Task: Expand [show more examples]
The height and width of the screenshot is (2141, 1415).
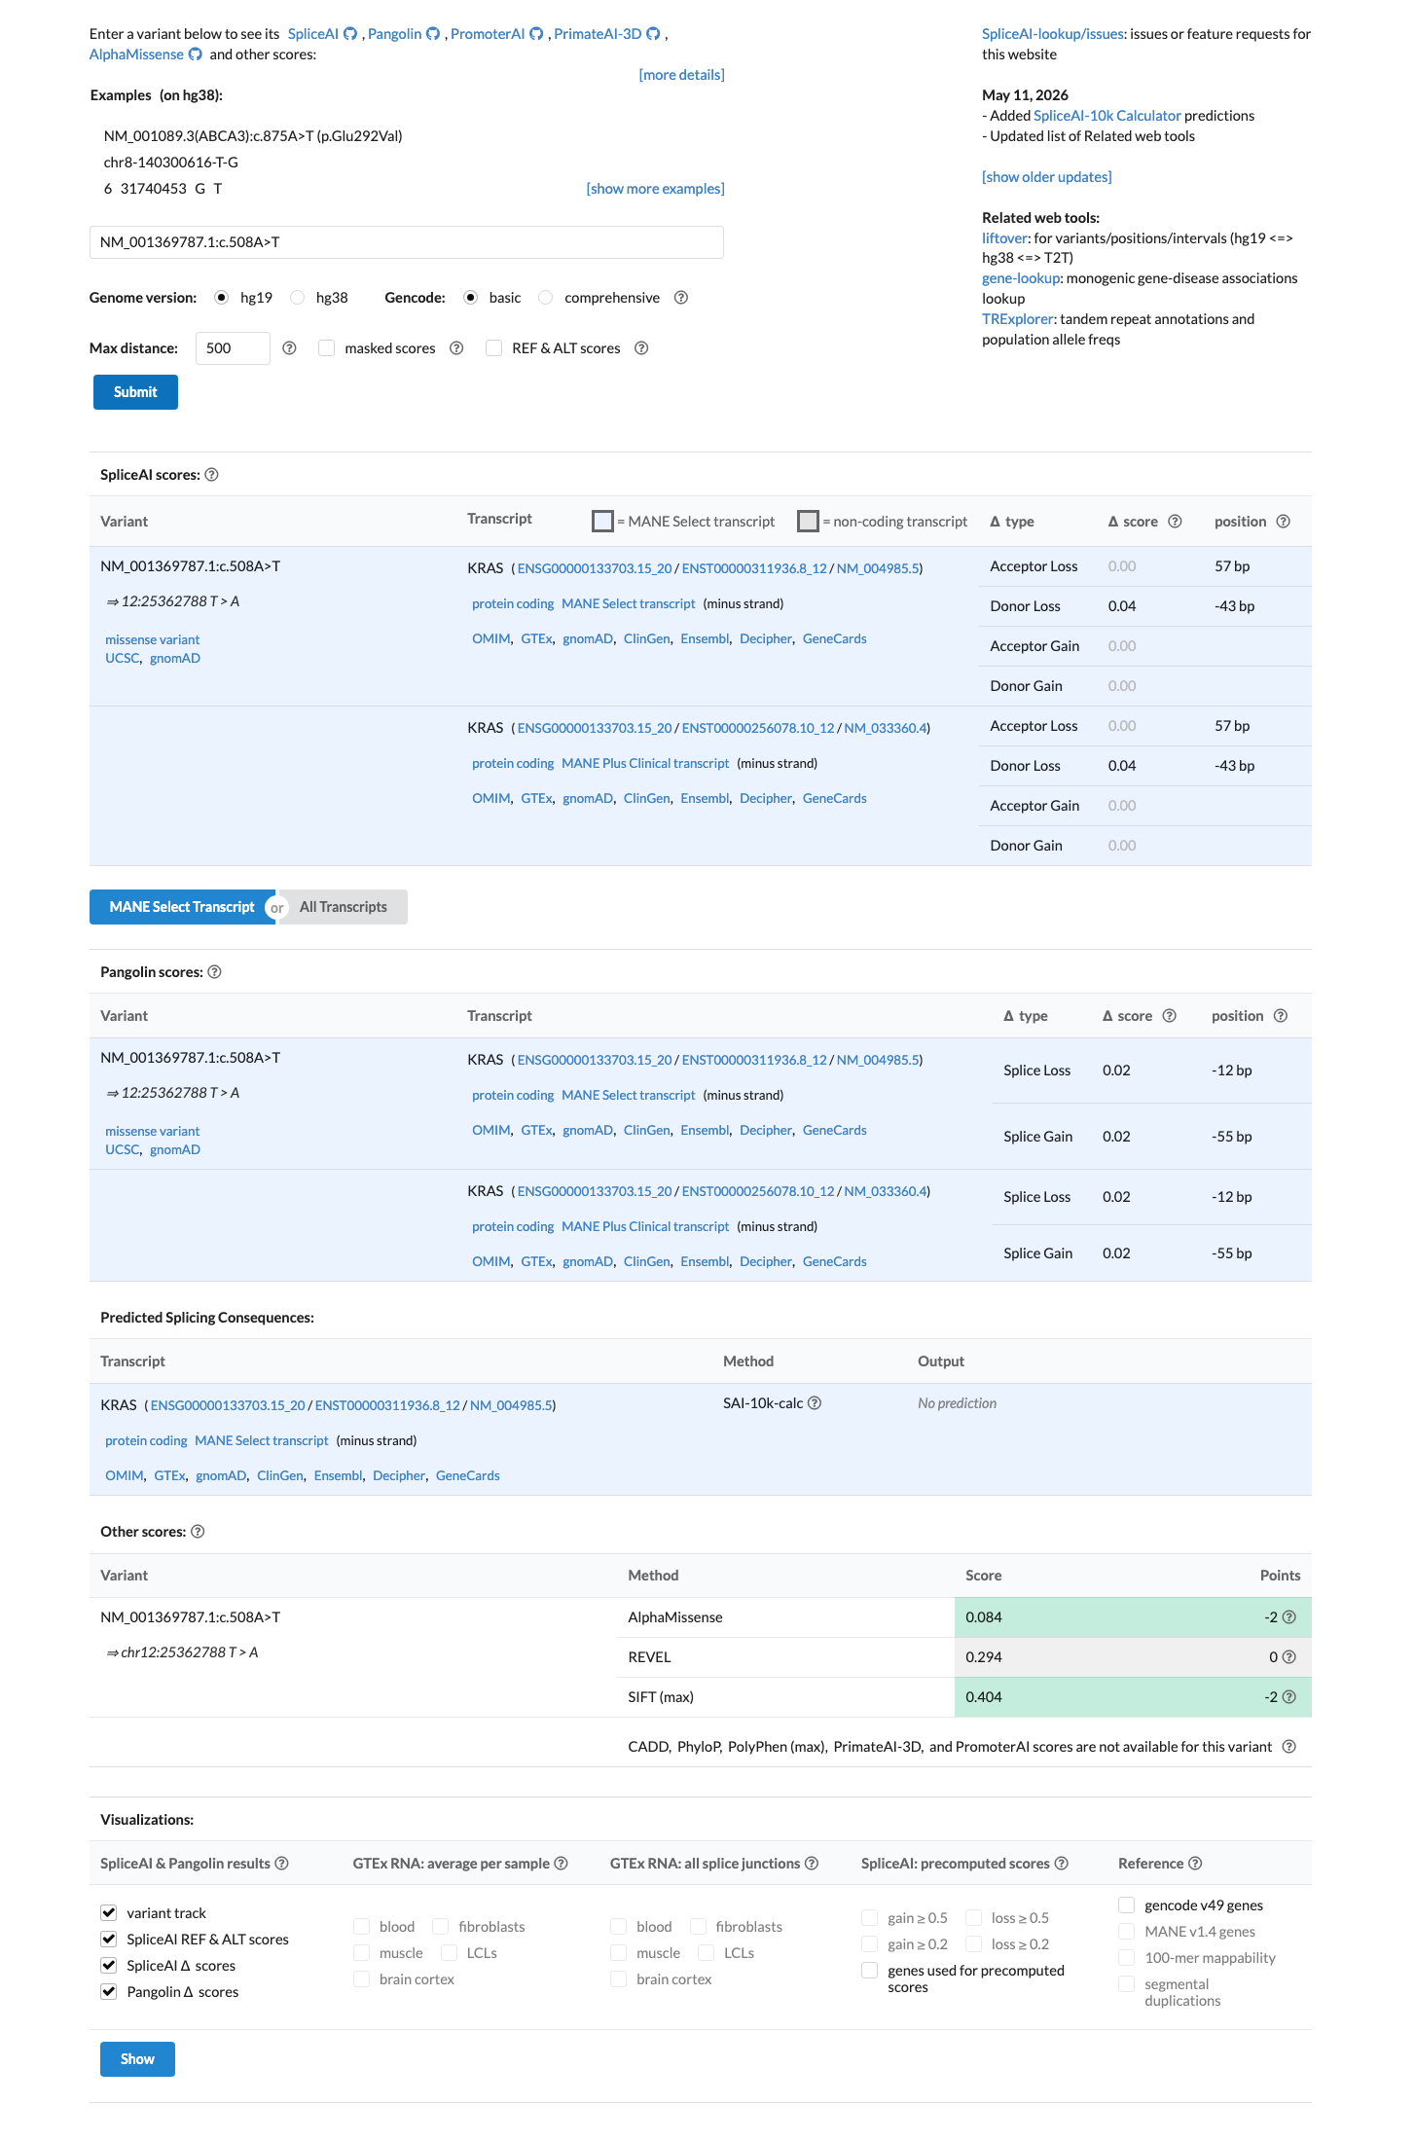Action: click(x=655, y=189)
